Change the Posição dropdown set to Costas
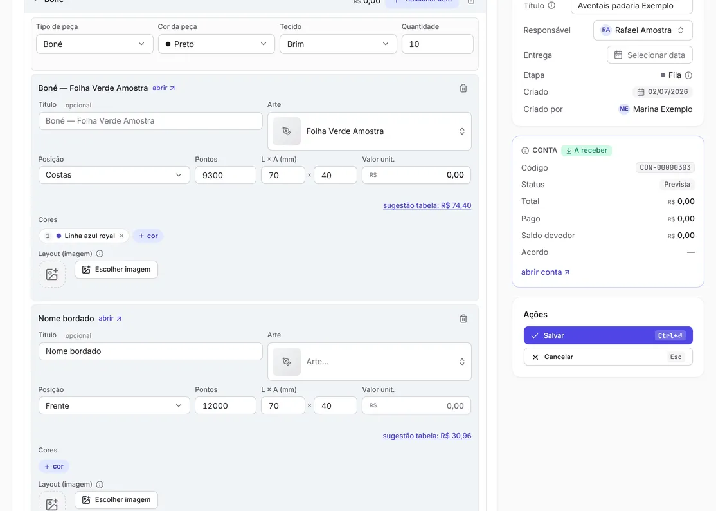 (x=114, y=175)
